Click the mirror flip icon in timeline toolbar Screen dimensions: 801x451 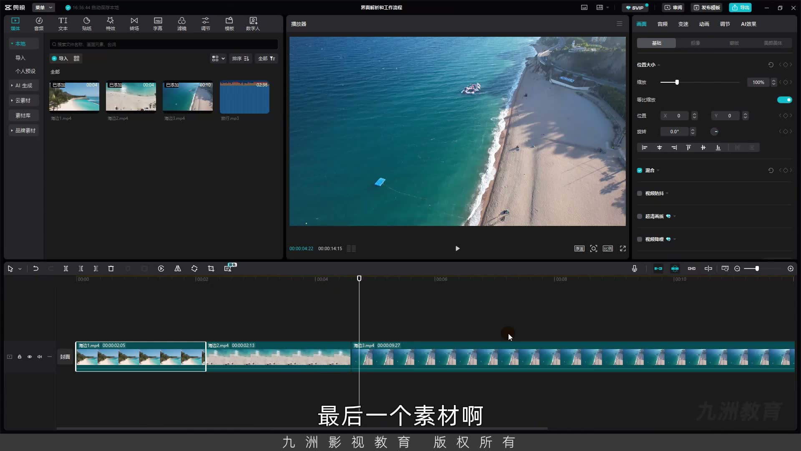click(x=178, y=269)
